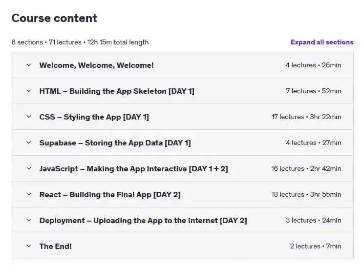Expand the Welcome, Welcome, Welcome! section chevron

pos(29,65)
